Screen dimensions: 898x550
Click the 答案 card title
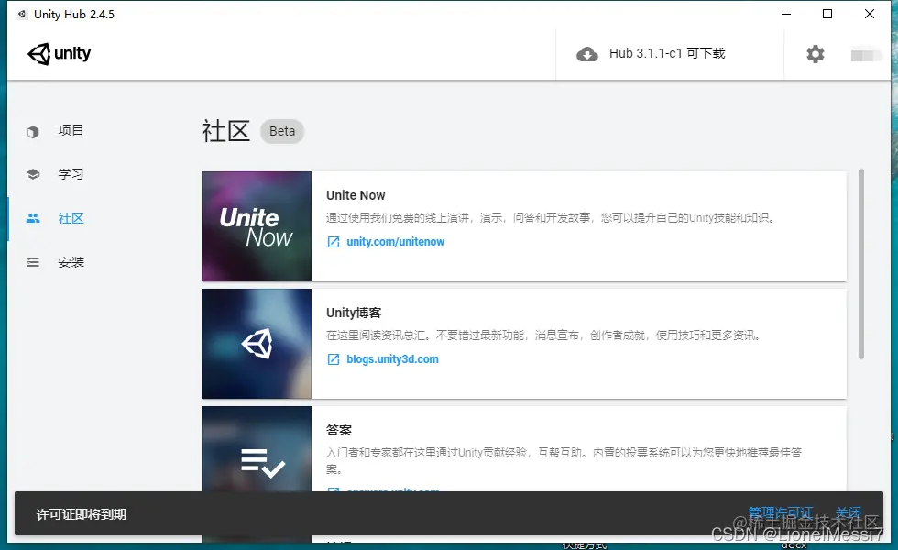[339, 430]
